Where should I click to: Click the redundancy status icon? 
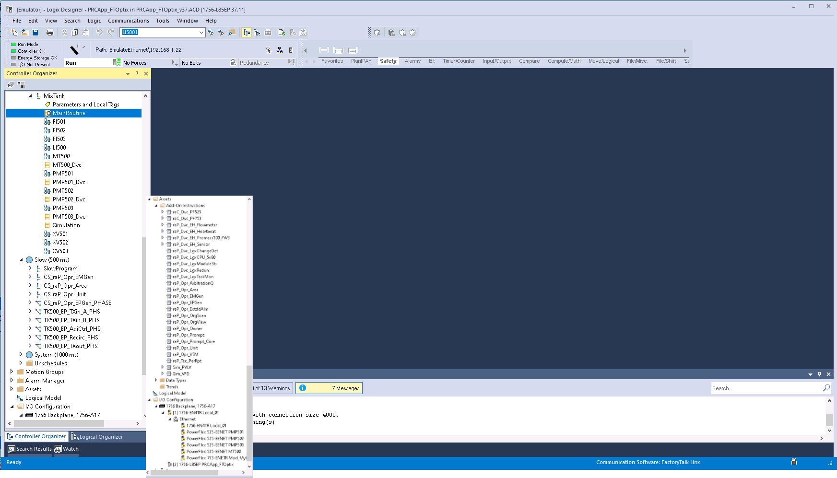291,62
